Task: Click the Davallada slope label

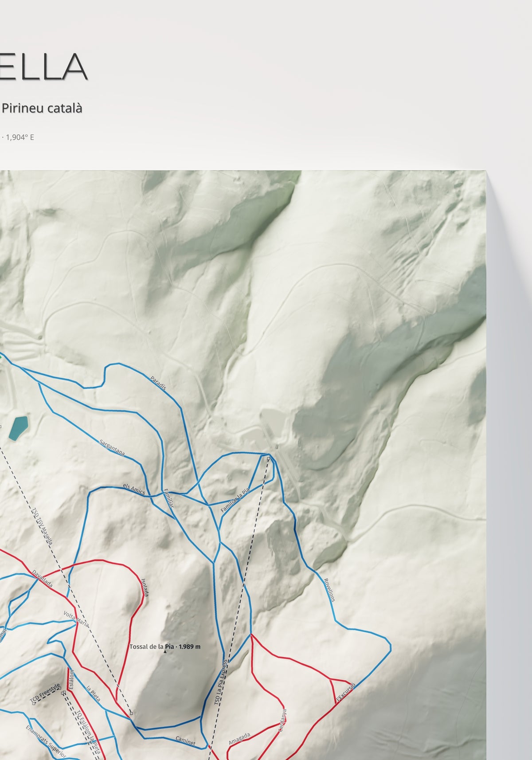Action: [x=42, y=579]
